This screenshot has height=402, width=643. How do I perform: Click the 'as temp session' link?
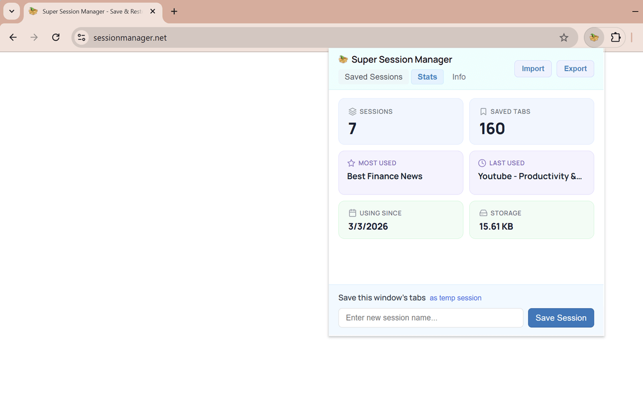pos(456,298)
